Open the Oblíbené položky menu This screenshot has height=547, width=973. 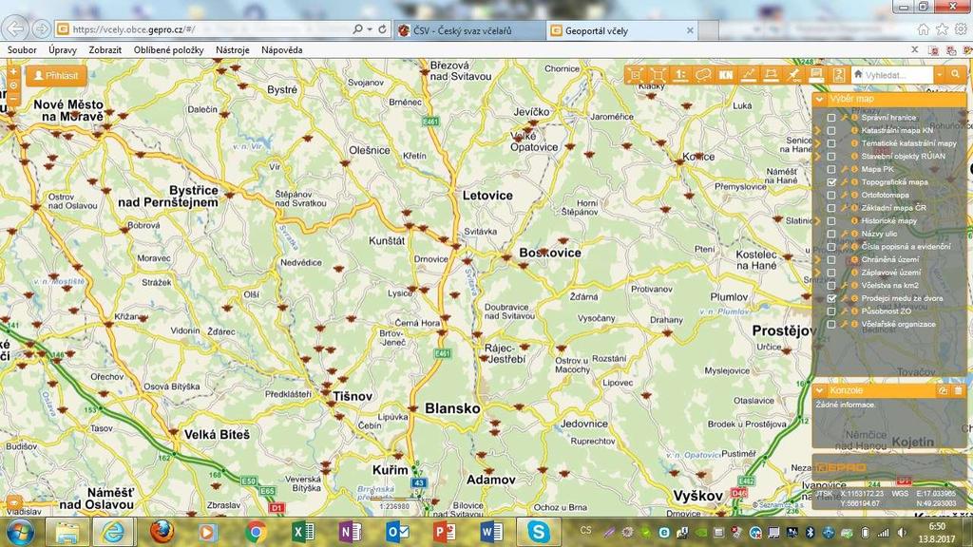(169, 50)
